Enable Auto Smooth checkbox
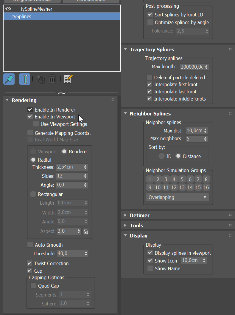This screenshot has height=315, width=235. [30, 245]
